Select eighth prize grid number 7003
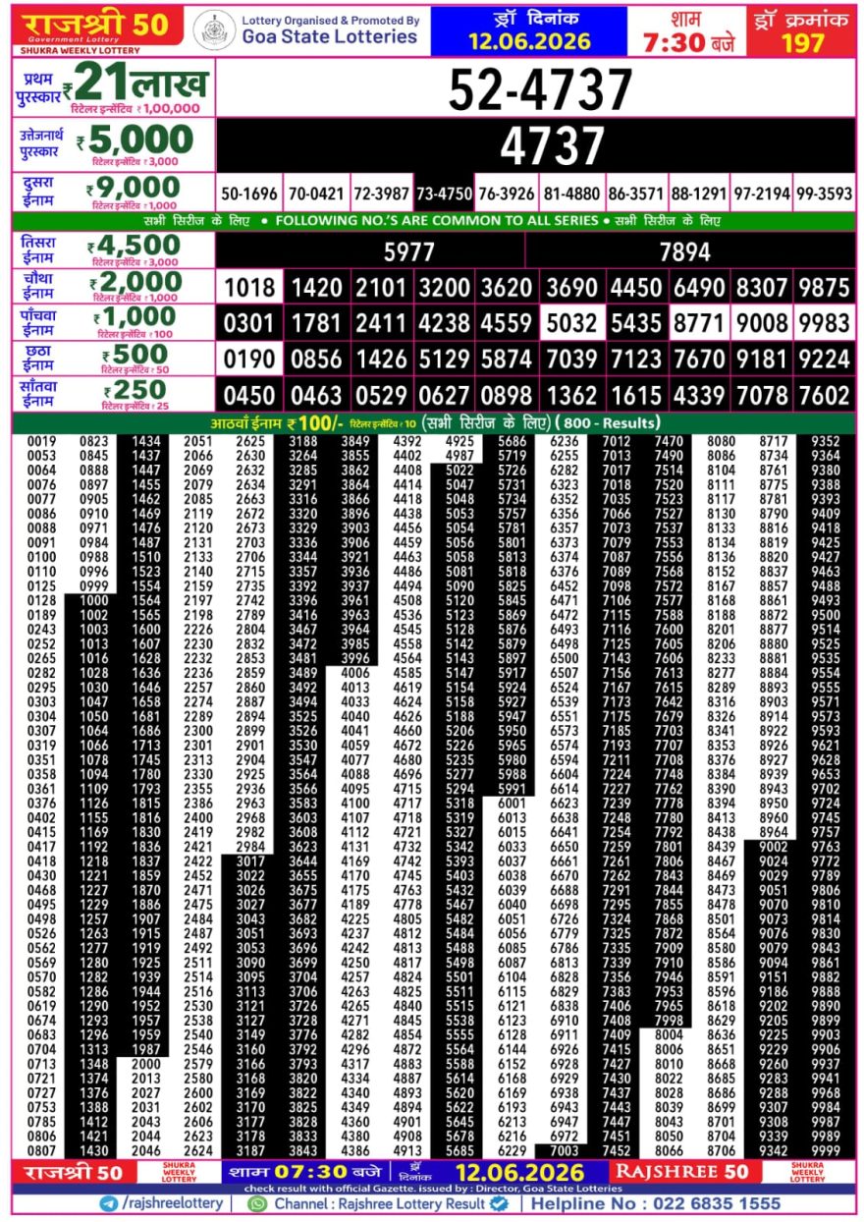The width and height of the screenshot is (864, 1222). (x=564, y=1150)
